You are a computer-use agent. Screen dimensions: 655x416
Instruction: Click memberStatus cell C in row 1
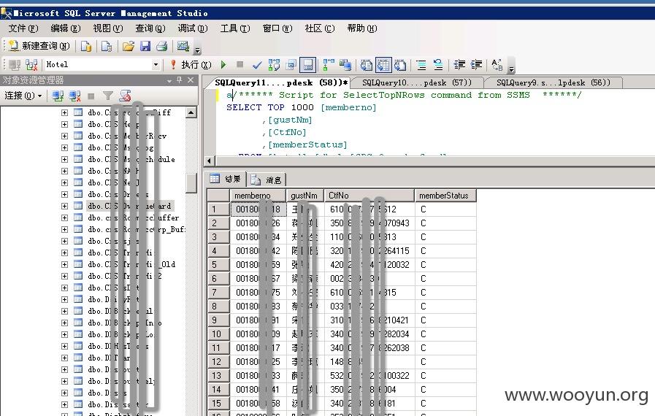pyautogui.click(x=445, y=209)
